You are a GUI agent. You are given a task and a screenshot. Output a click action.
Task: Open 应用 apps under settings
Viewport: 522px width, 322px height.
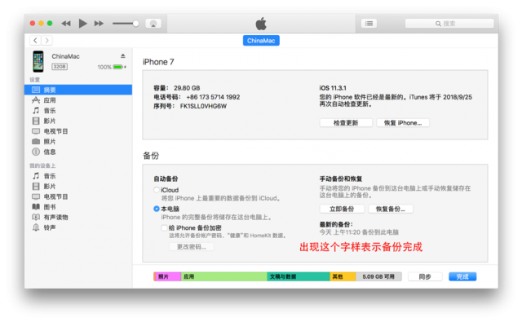coord(78,100)
